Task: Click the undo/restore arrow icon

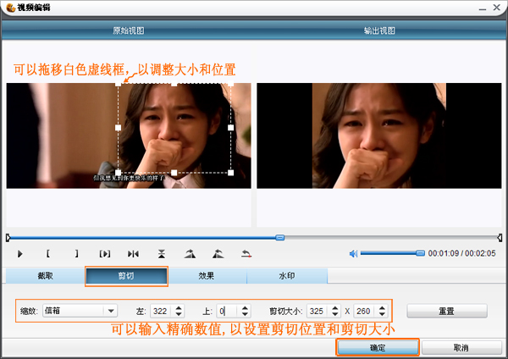Action: 246,254
